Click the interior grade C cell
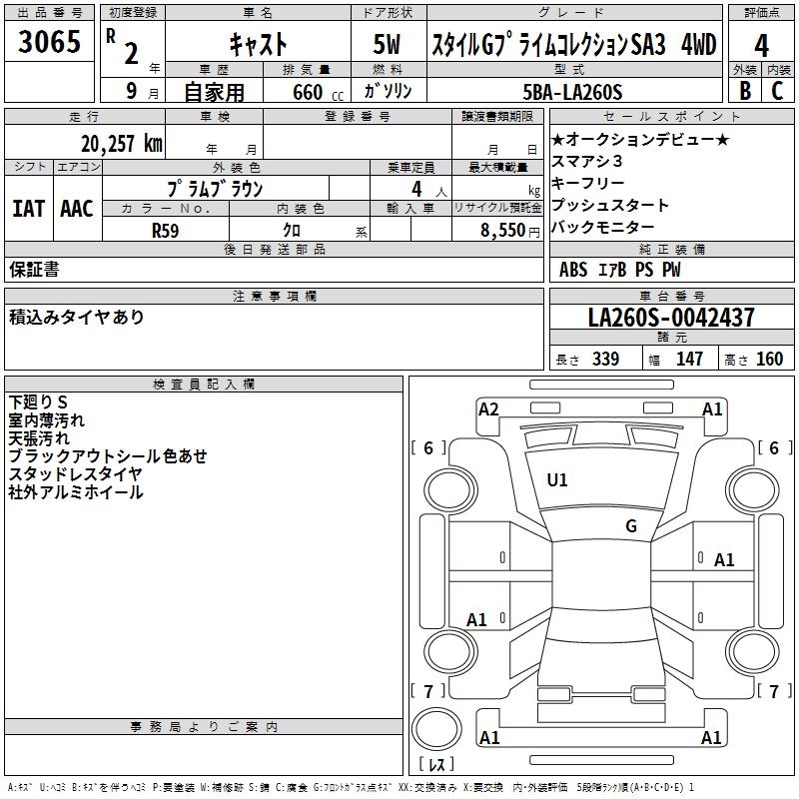 (778, 90)
